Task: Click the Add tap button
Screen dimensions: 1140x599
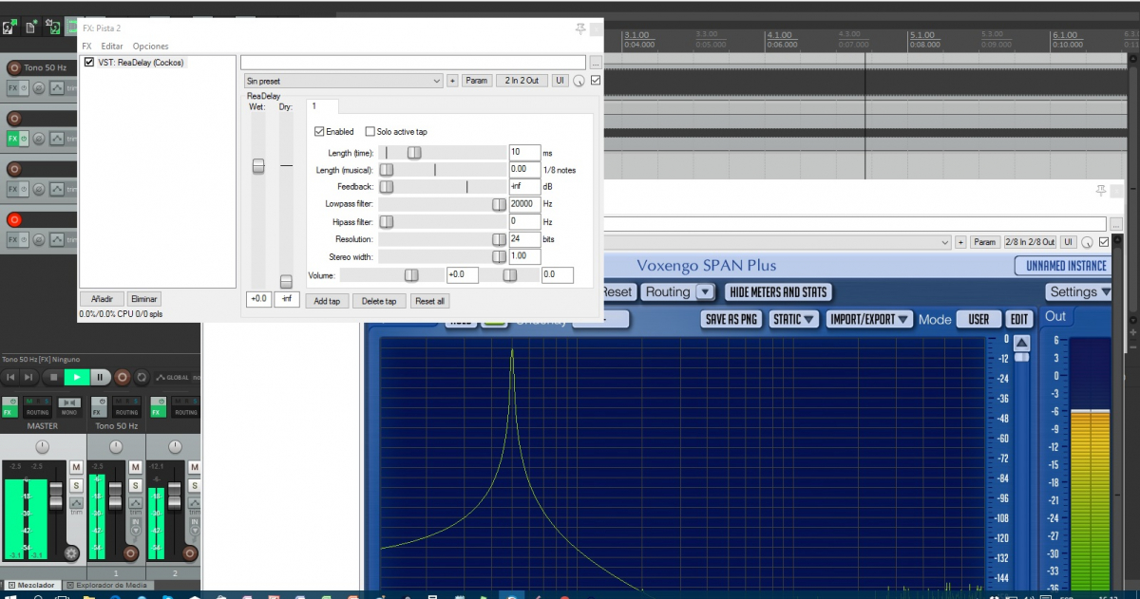Action: [328, 301]
